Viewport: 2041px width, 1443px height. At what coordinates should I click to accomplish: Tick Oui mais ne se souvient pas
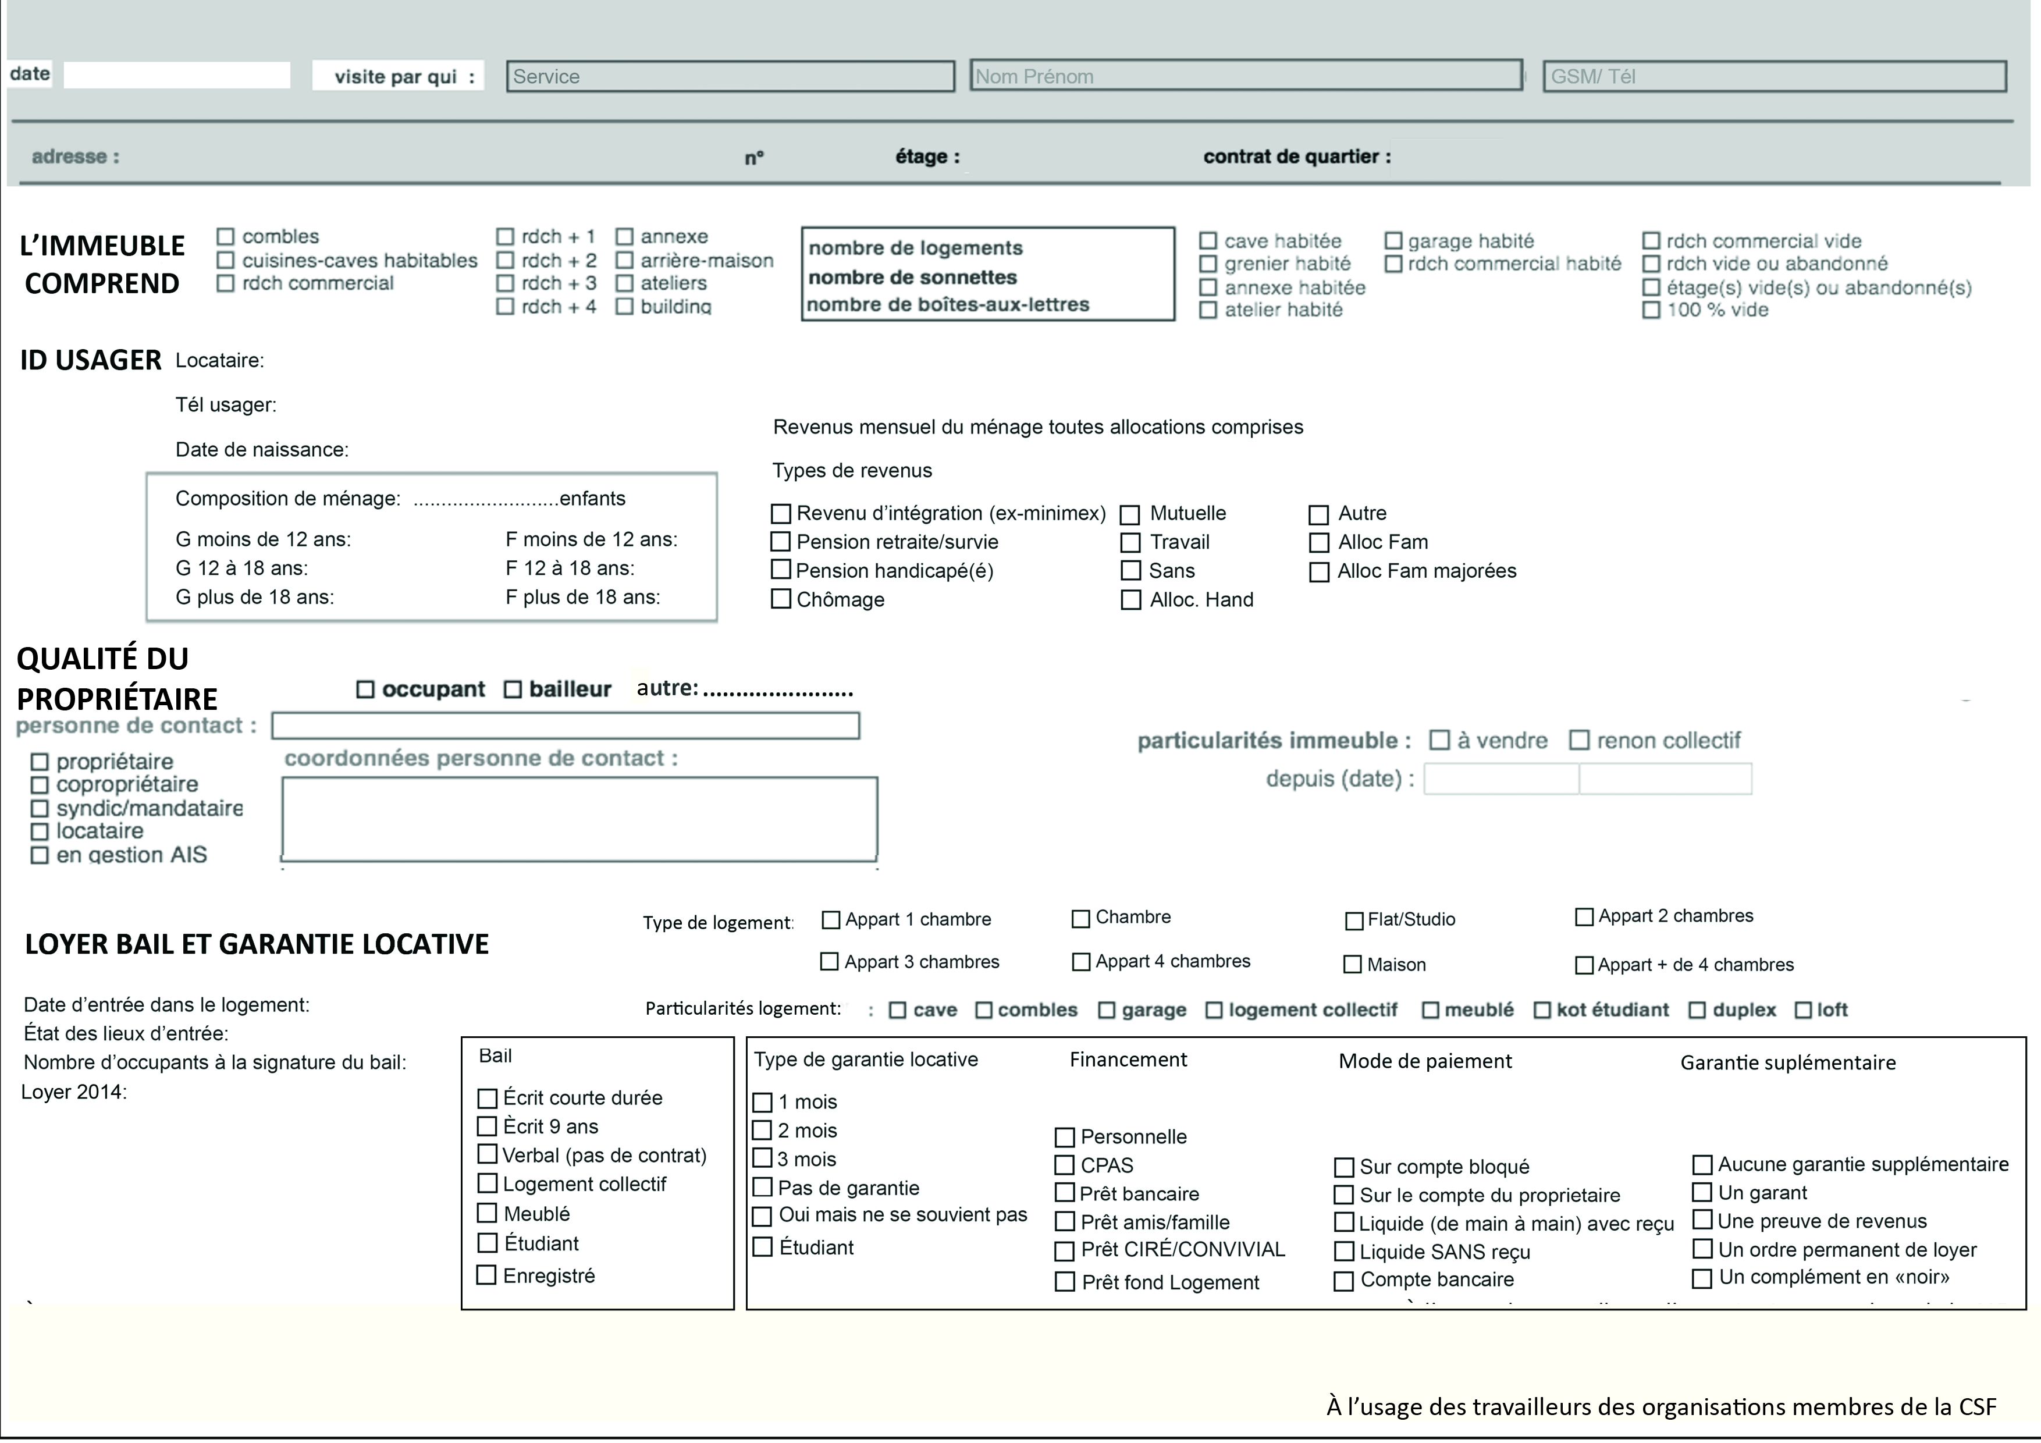point(762,1216)
